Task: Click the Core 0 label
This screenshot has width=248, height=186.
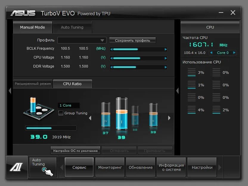Action: (223, 53)
